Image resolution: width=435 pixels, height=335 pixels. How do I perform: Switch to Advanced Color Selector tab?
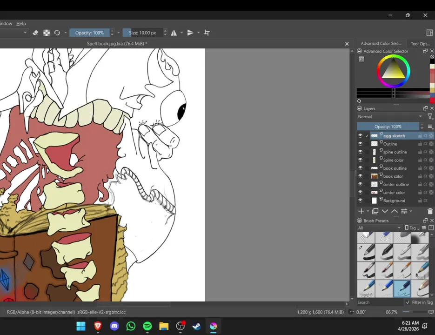coord(381,43)
